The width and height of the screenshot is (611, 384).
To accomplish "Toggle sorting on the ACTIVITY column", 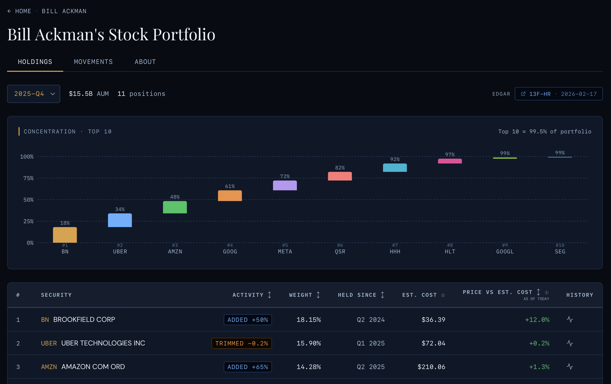I will click(x=270, y=295).
